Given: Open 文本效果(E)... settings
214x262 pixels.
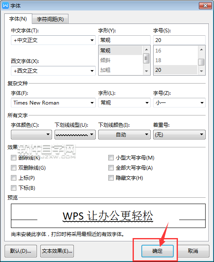Looking at the screenshot, I should point(57,251).
